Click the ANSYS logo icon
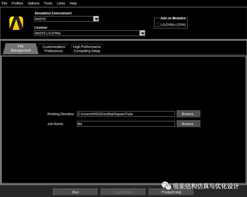The image size is (247, 197). [x=16, y=23]
